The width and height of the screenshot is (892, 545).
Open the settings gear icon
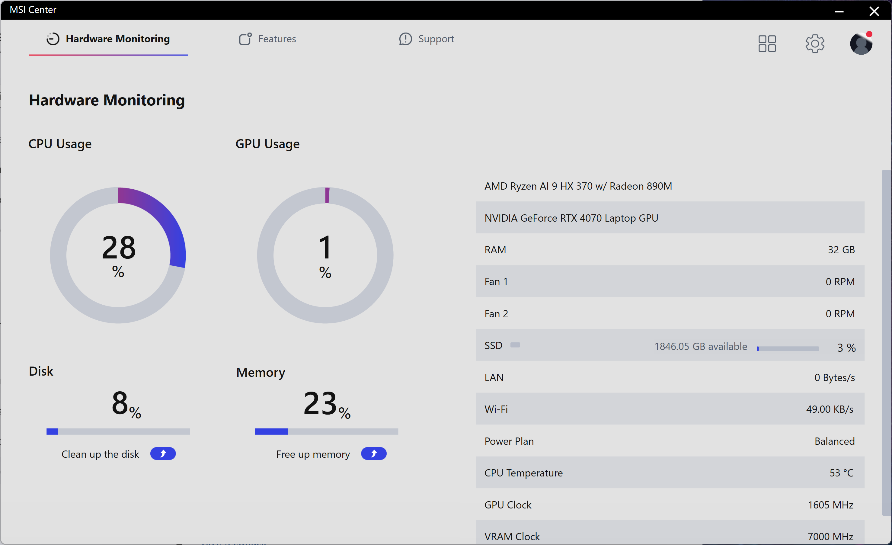[814, 44]
